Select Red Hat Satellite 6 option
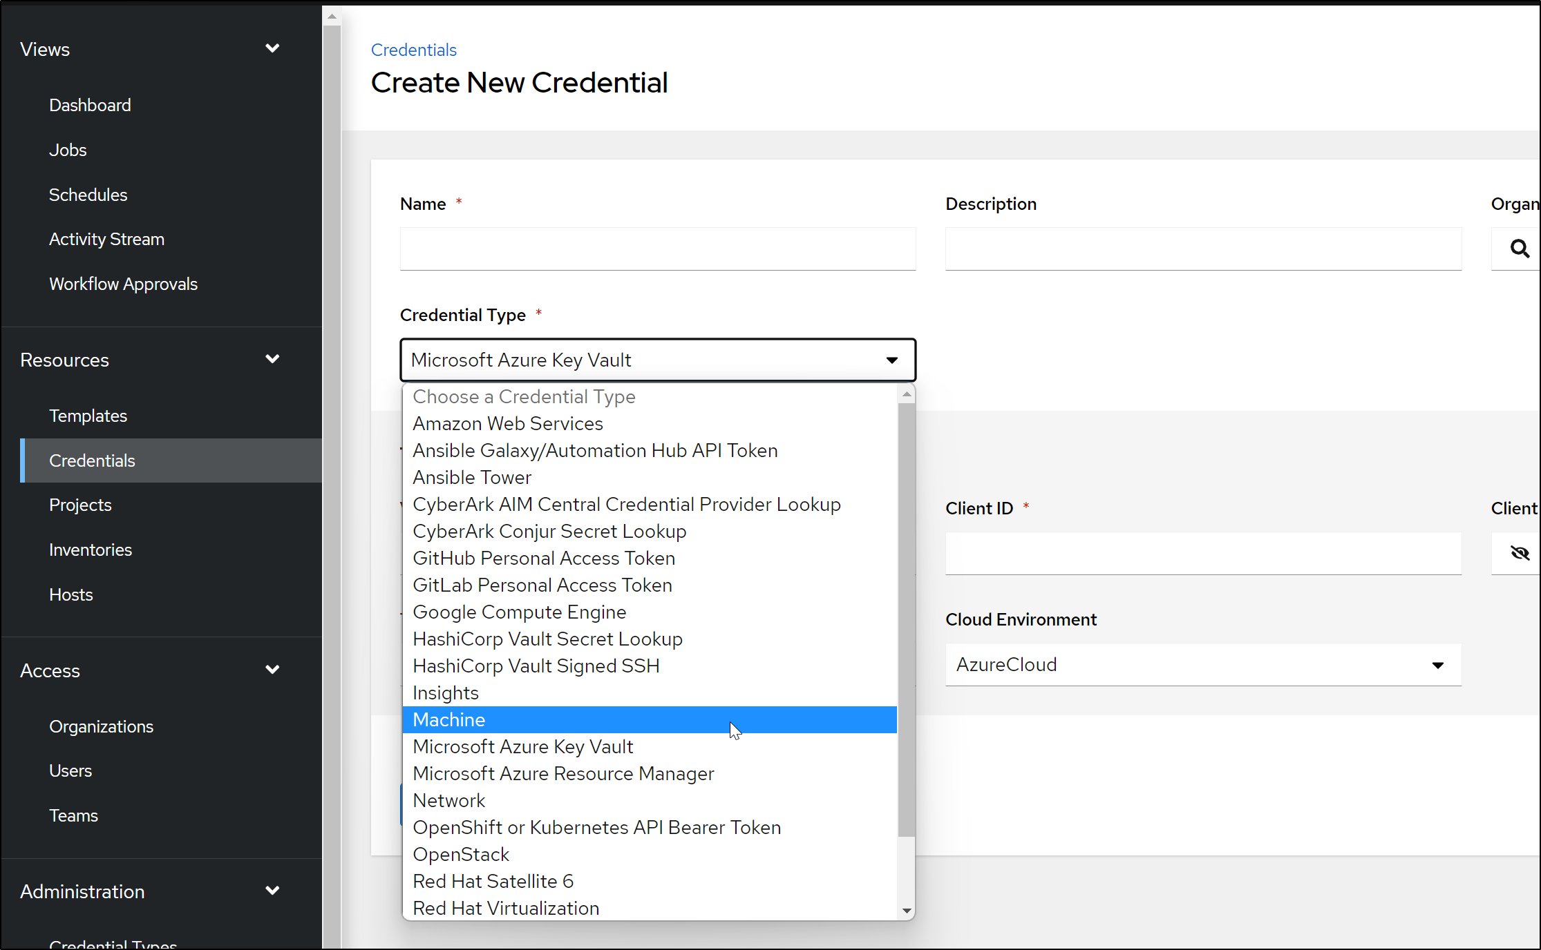 tap(650, 881)
